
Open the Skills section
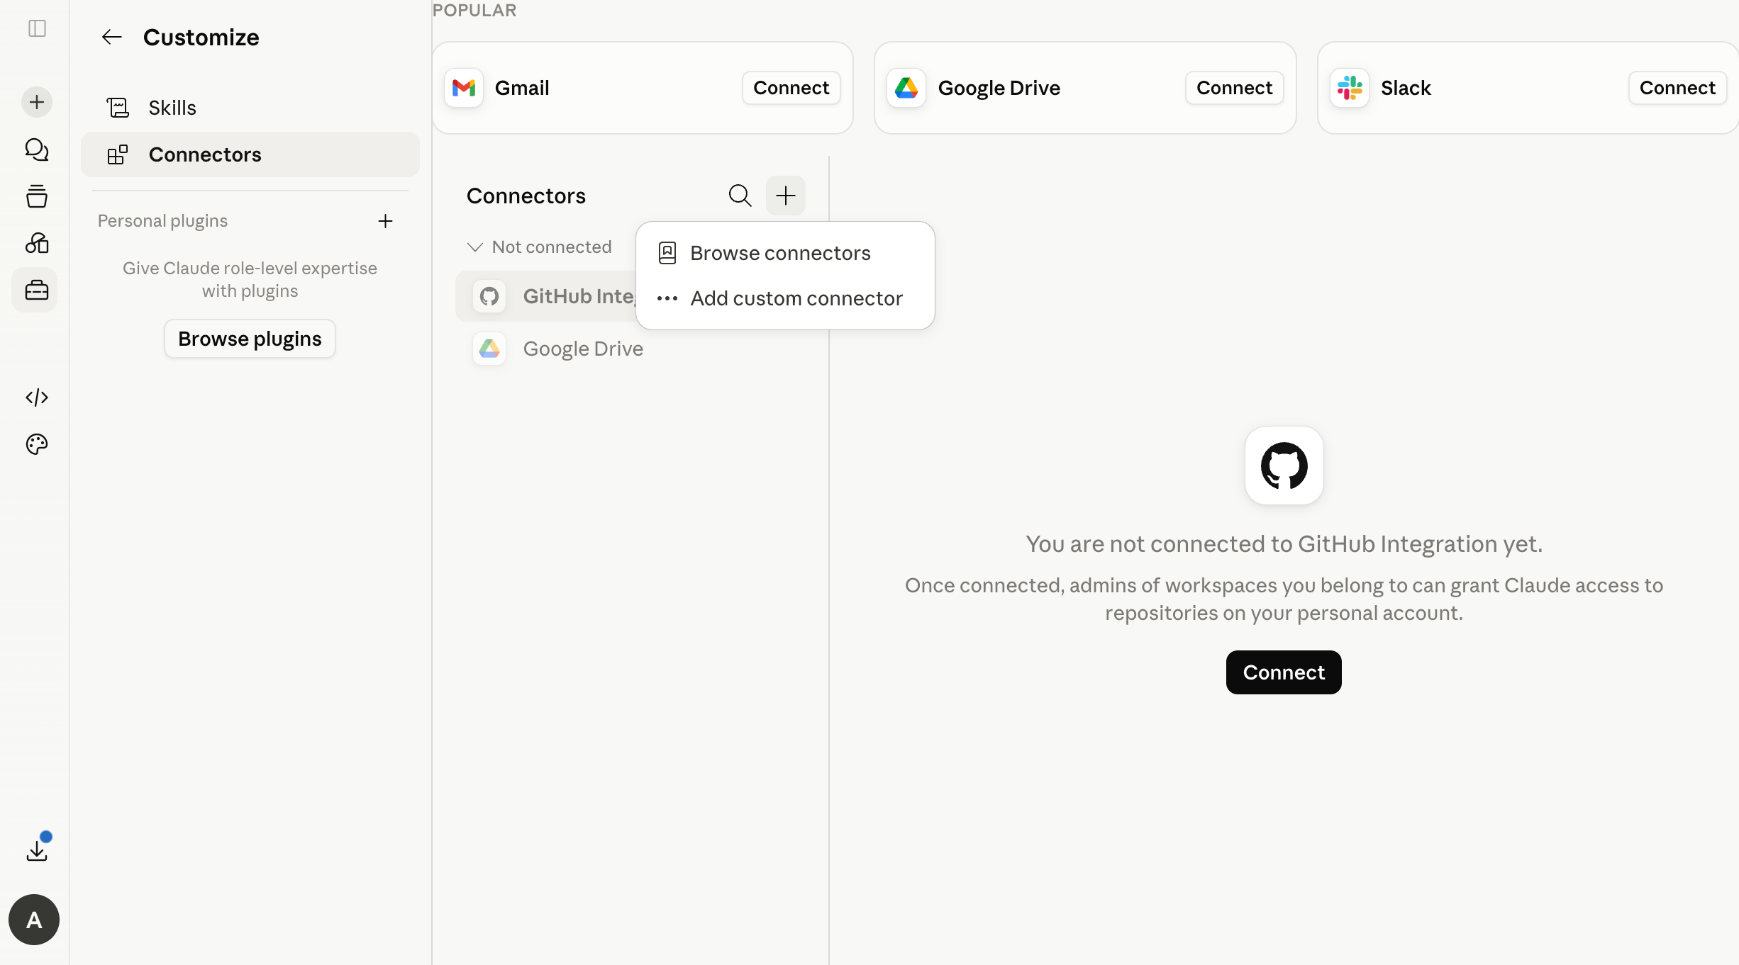click(250, 108)
